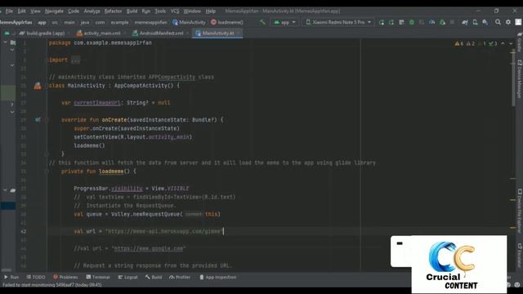This screenshot has width=523, height=294.
Task: Click the status bar failed monitoring message
Action: pos(52,285)
